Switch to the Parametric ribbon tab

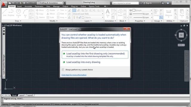[39, 6]
